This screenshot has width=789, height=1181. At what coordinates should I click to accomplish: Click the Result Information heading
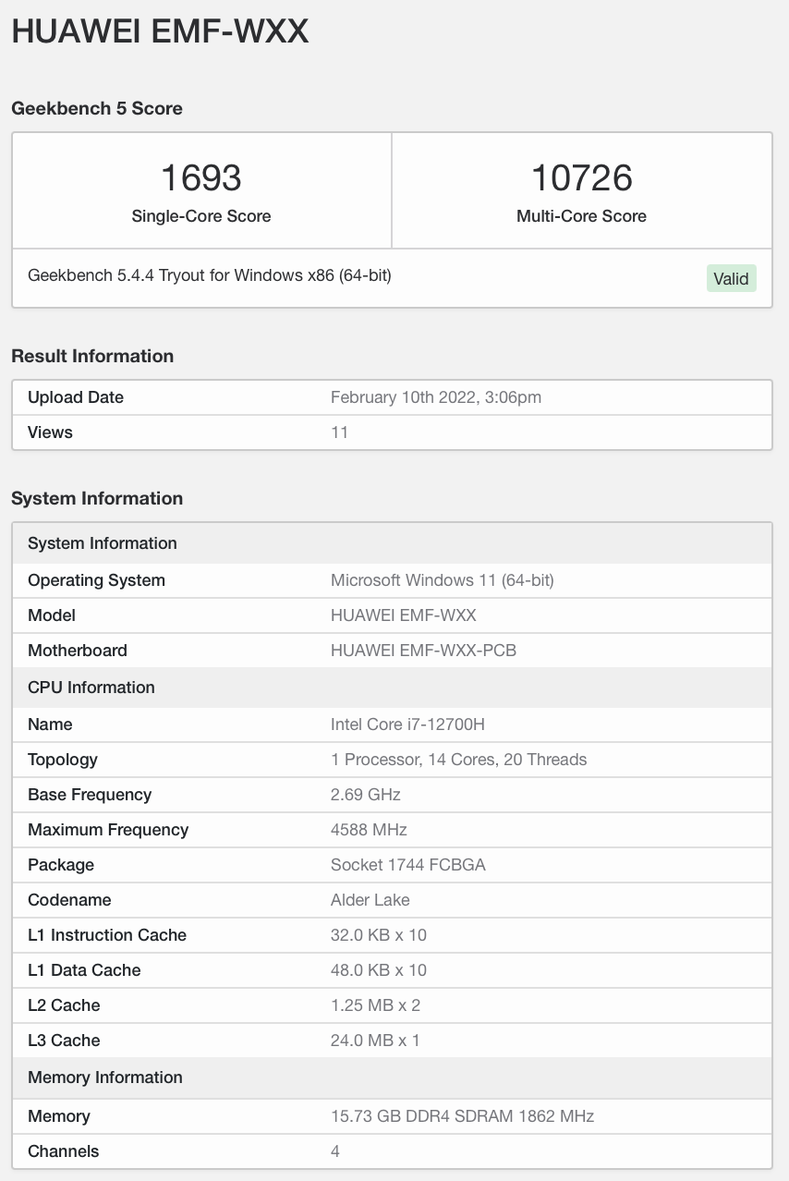click(x=92, y=356)
